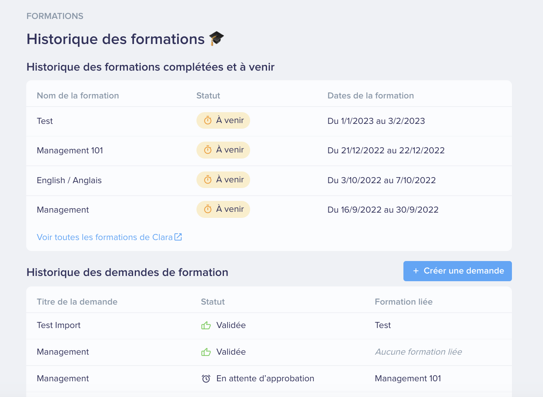Click the Titre de la demande column header

point(77,302)
